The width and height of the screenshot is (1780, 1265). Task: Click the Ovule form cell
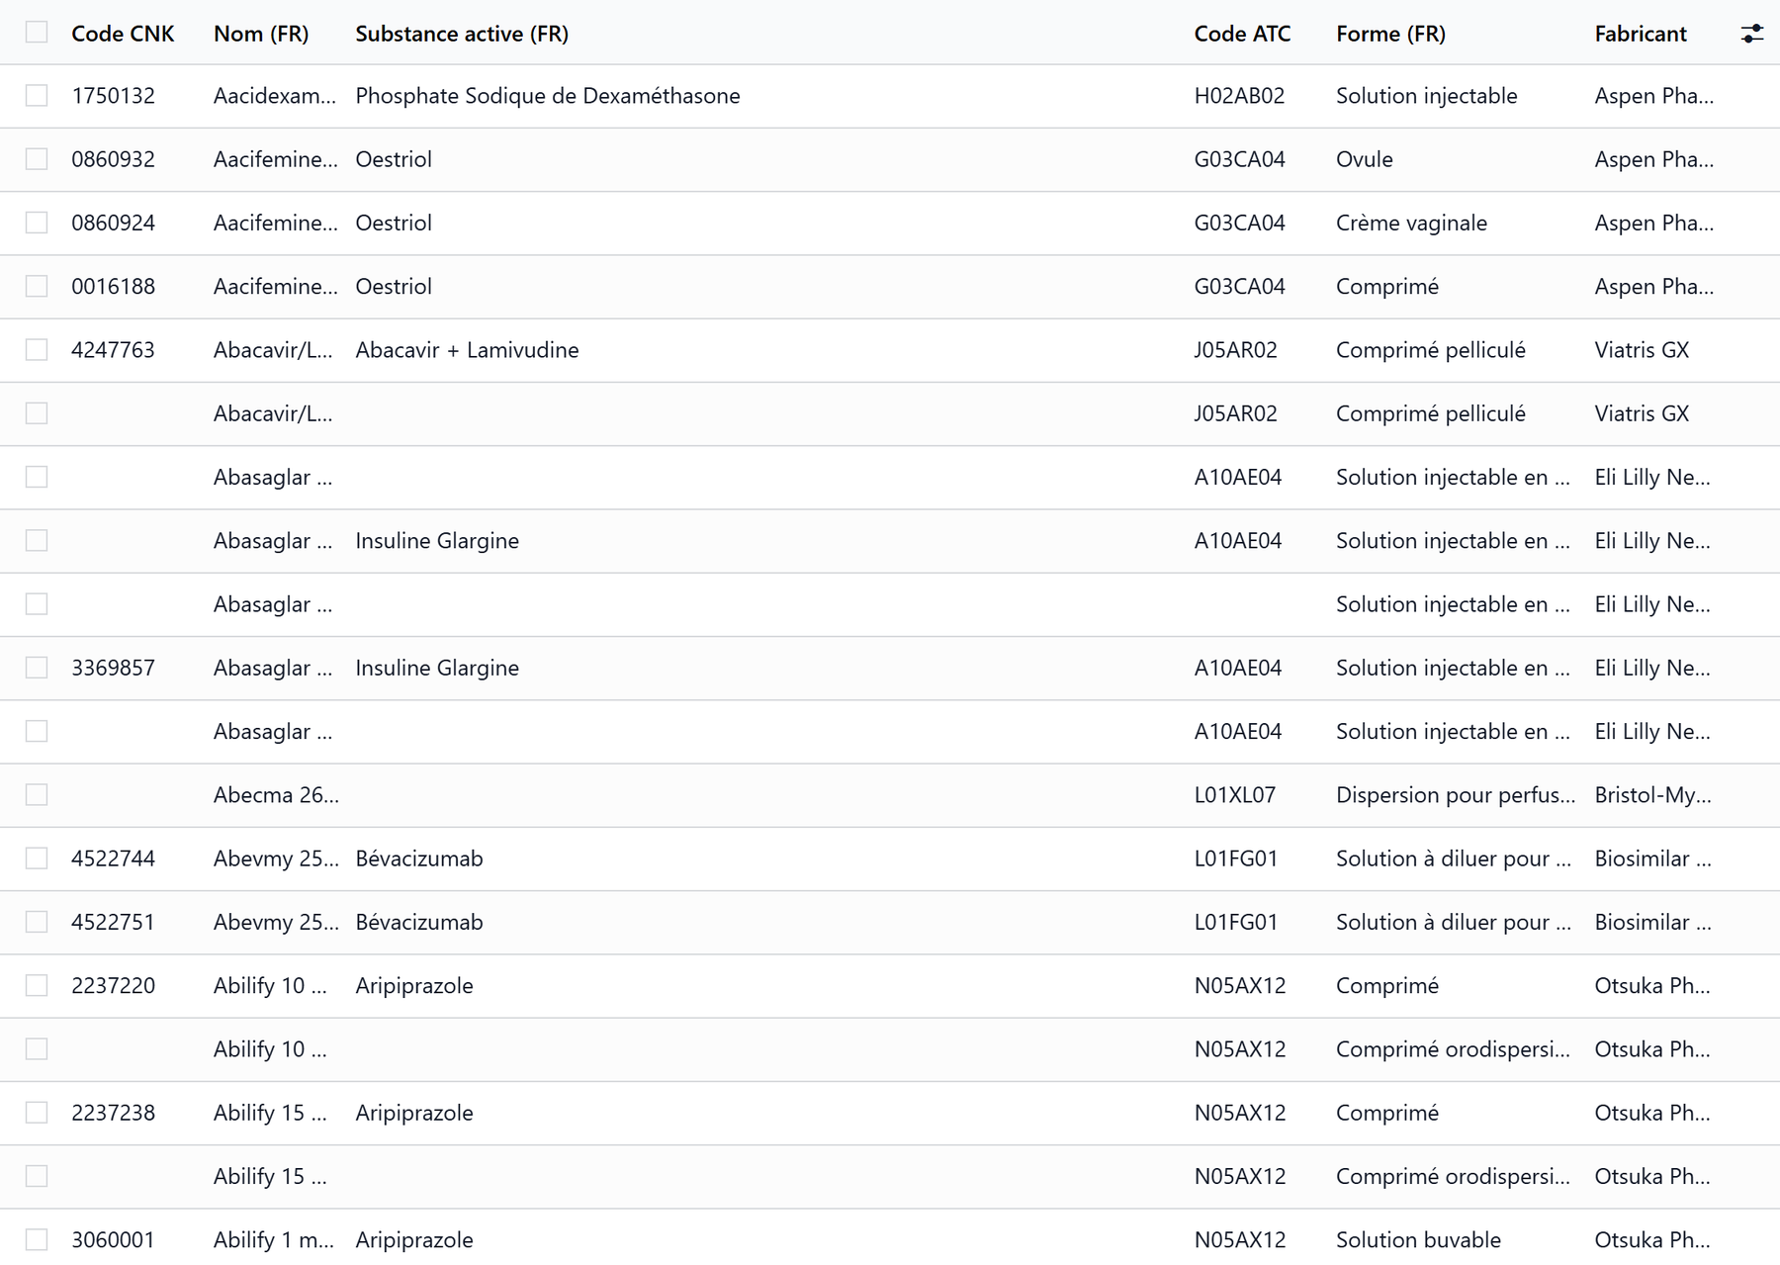[x=1365, y=159]
